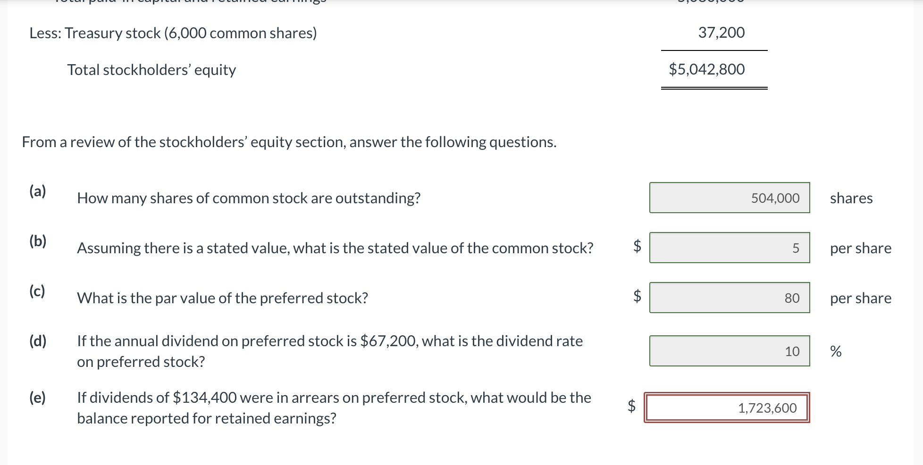Click the retained earnings answer field 1,723,600

727,408
